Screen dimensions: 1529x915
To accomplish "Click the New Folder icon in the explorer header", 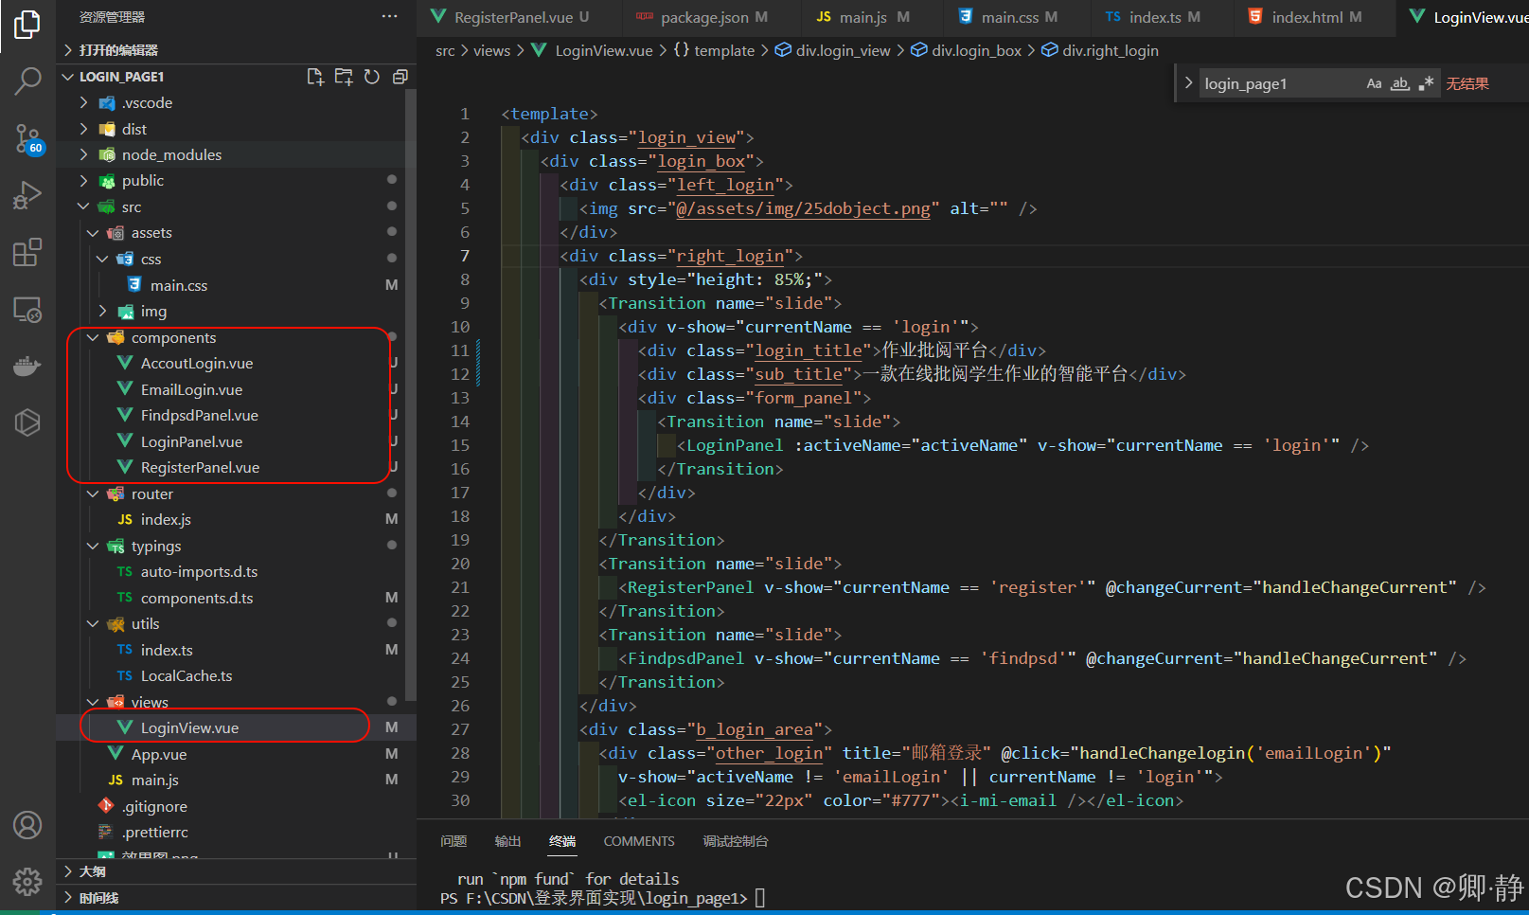I will tap(344, 77).
